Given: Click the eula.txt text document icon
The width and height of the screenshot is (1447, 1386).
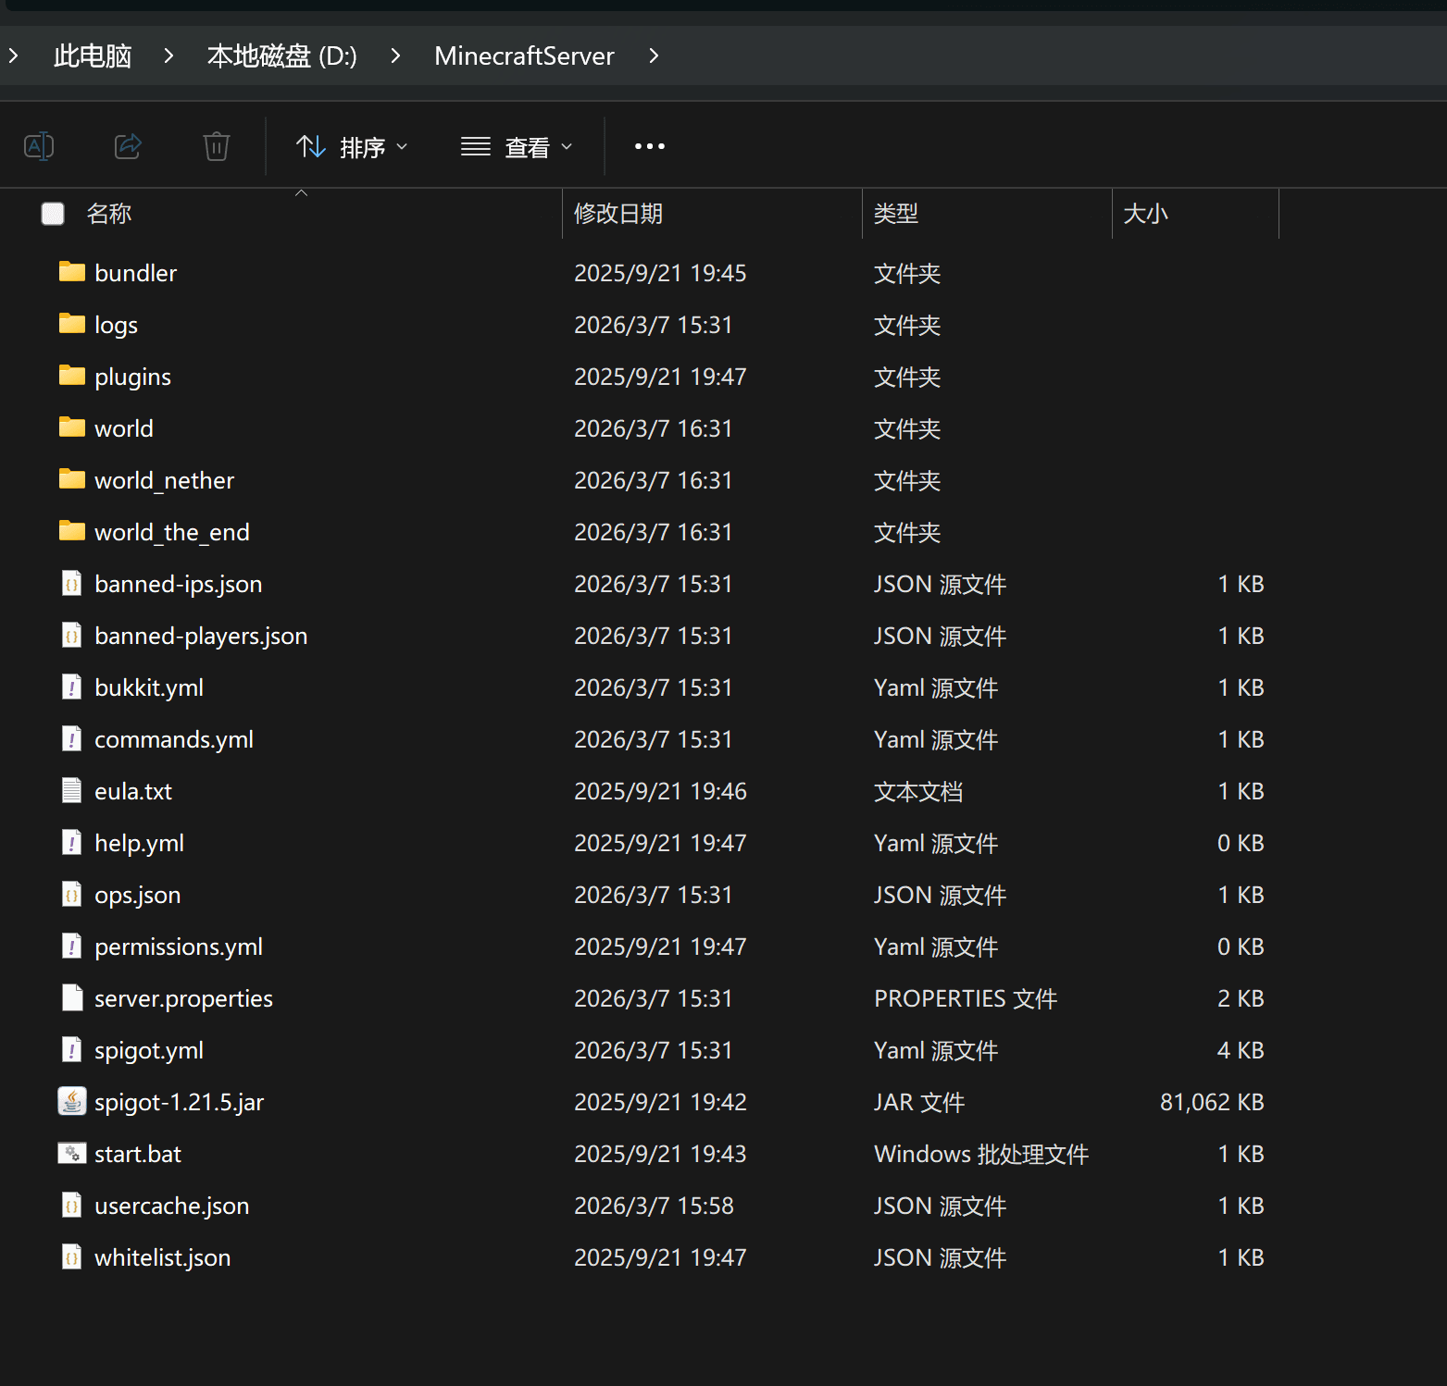Looking at the screenshot, I should pos(72,790).
